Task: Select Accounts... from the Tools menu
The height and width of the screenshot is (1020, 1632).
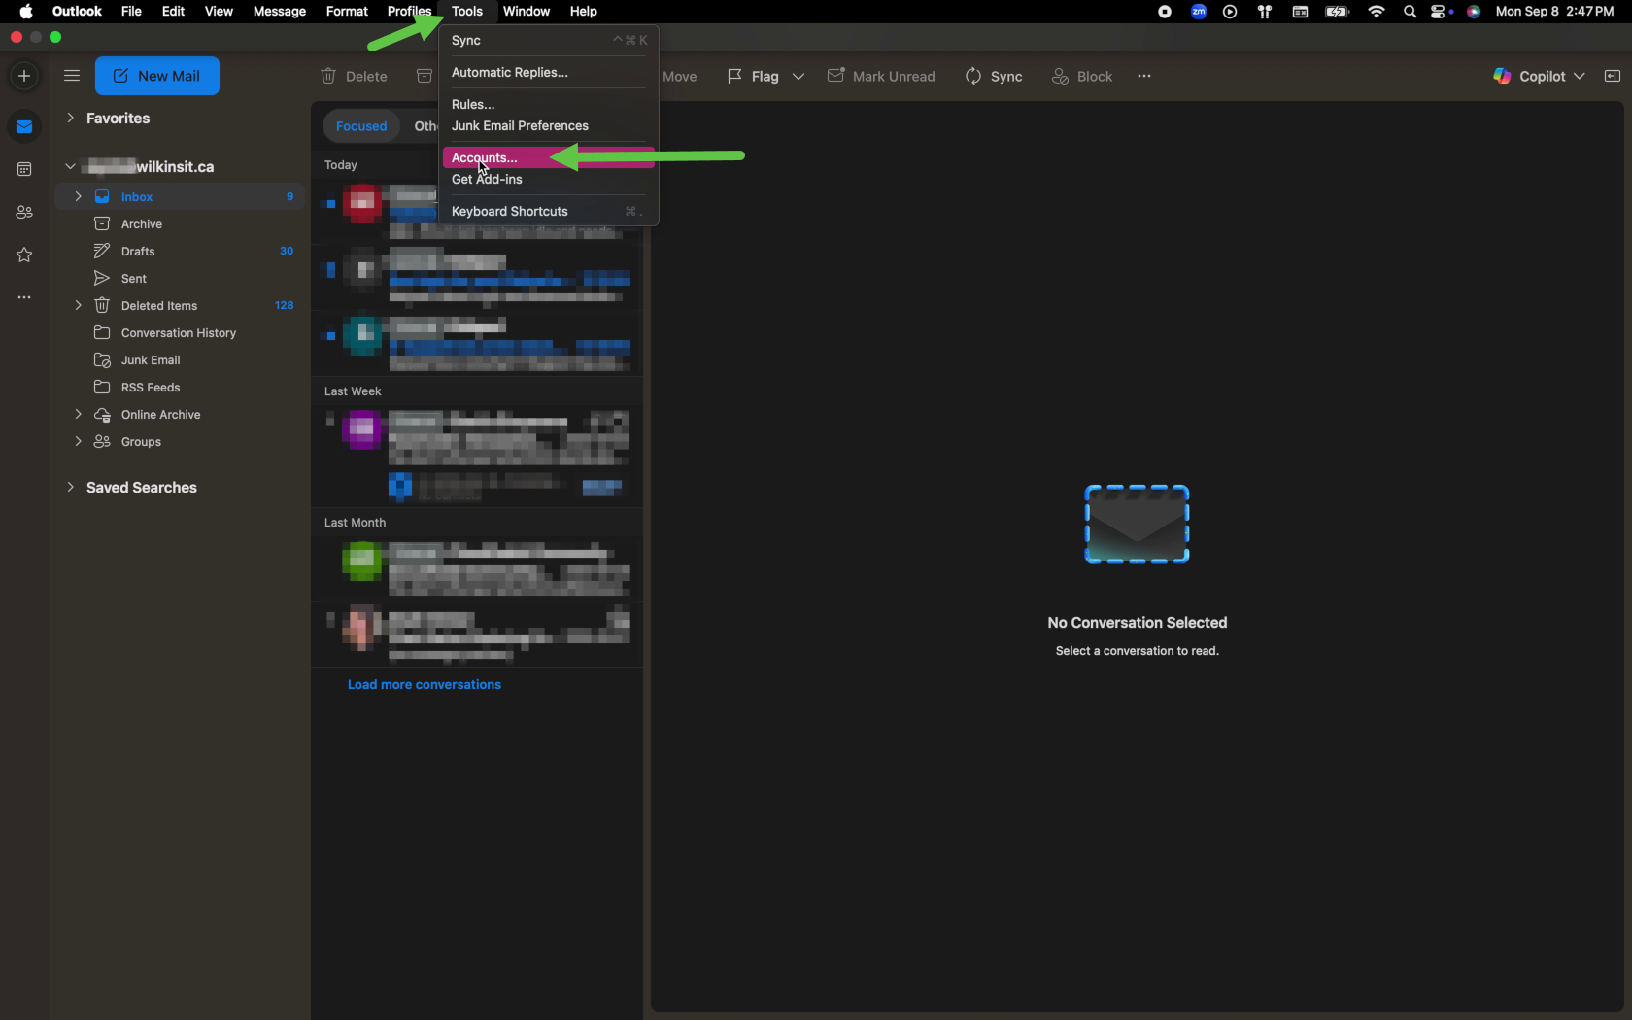Action: coord(485,157)
